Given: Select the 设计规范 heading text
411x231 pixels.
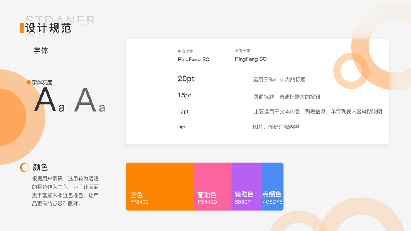Looking at the screenshot, I should [48, 28].
